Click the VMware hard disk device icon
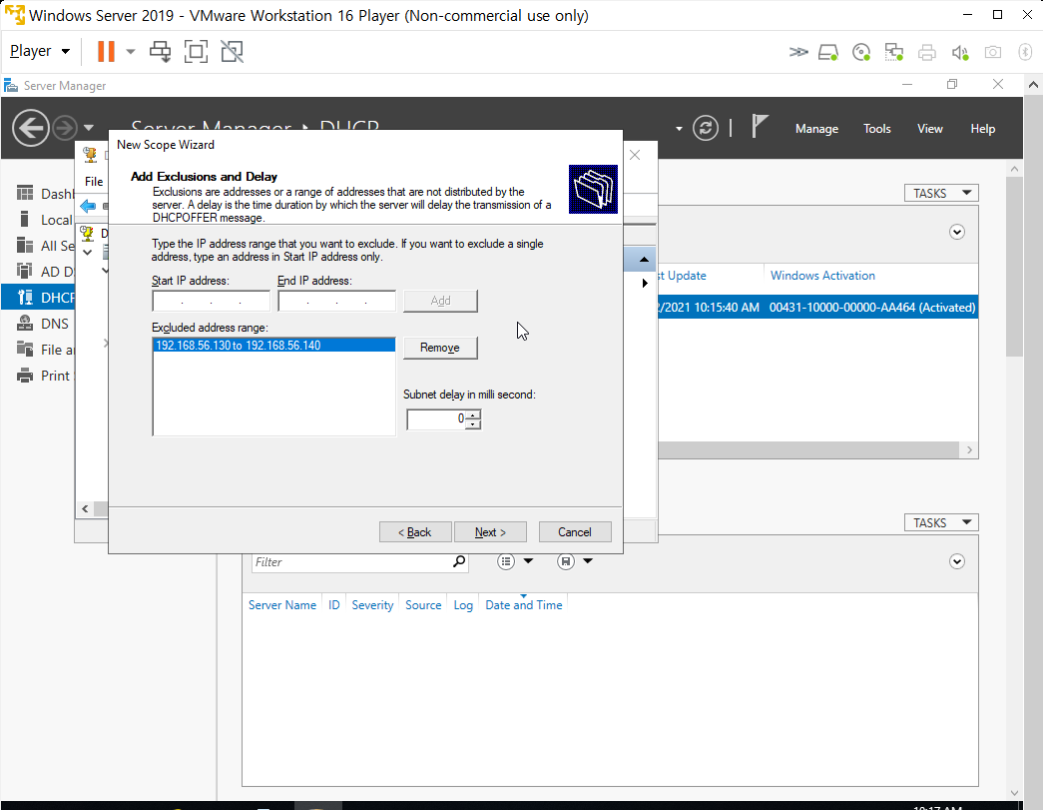The image size is (1043, 810). click(828, 52)
